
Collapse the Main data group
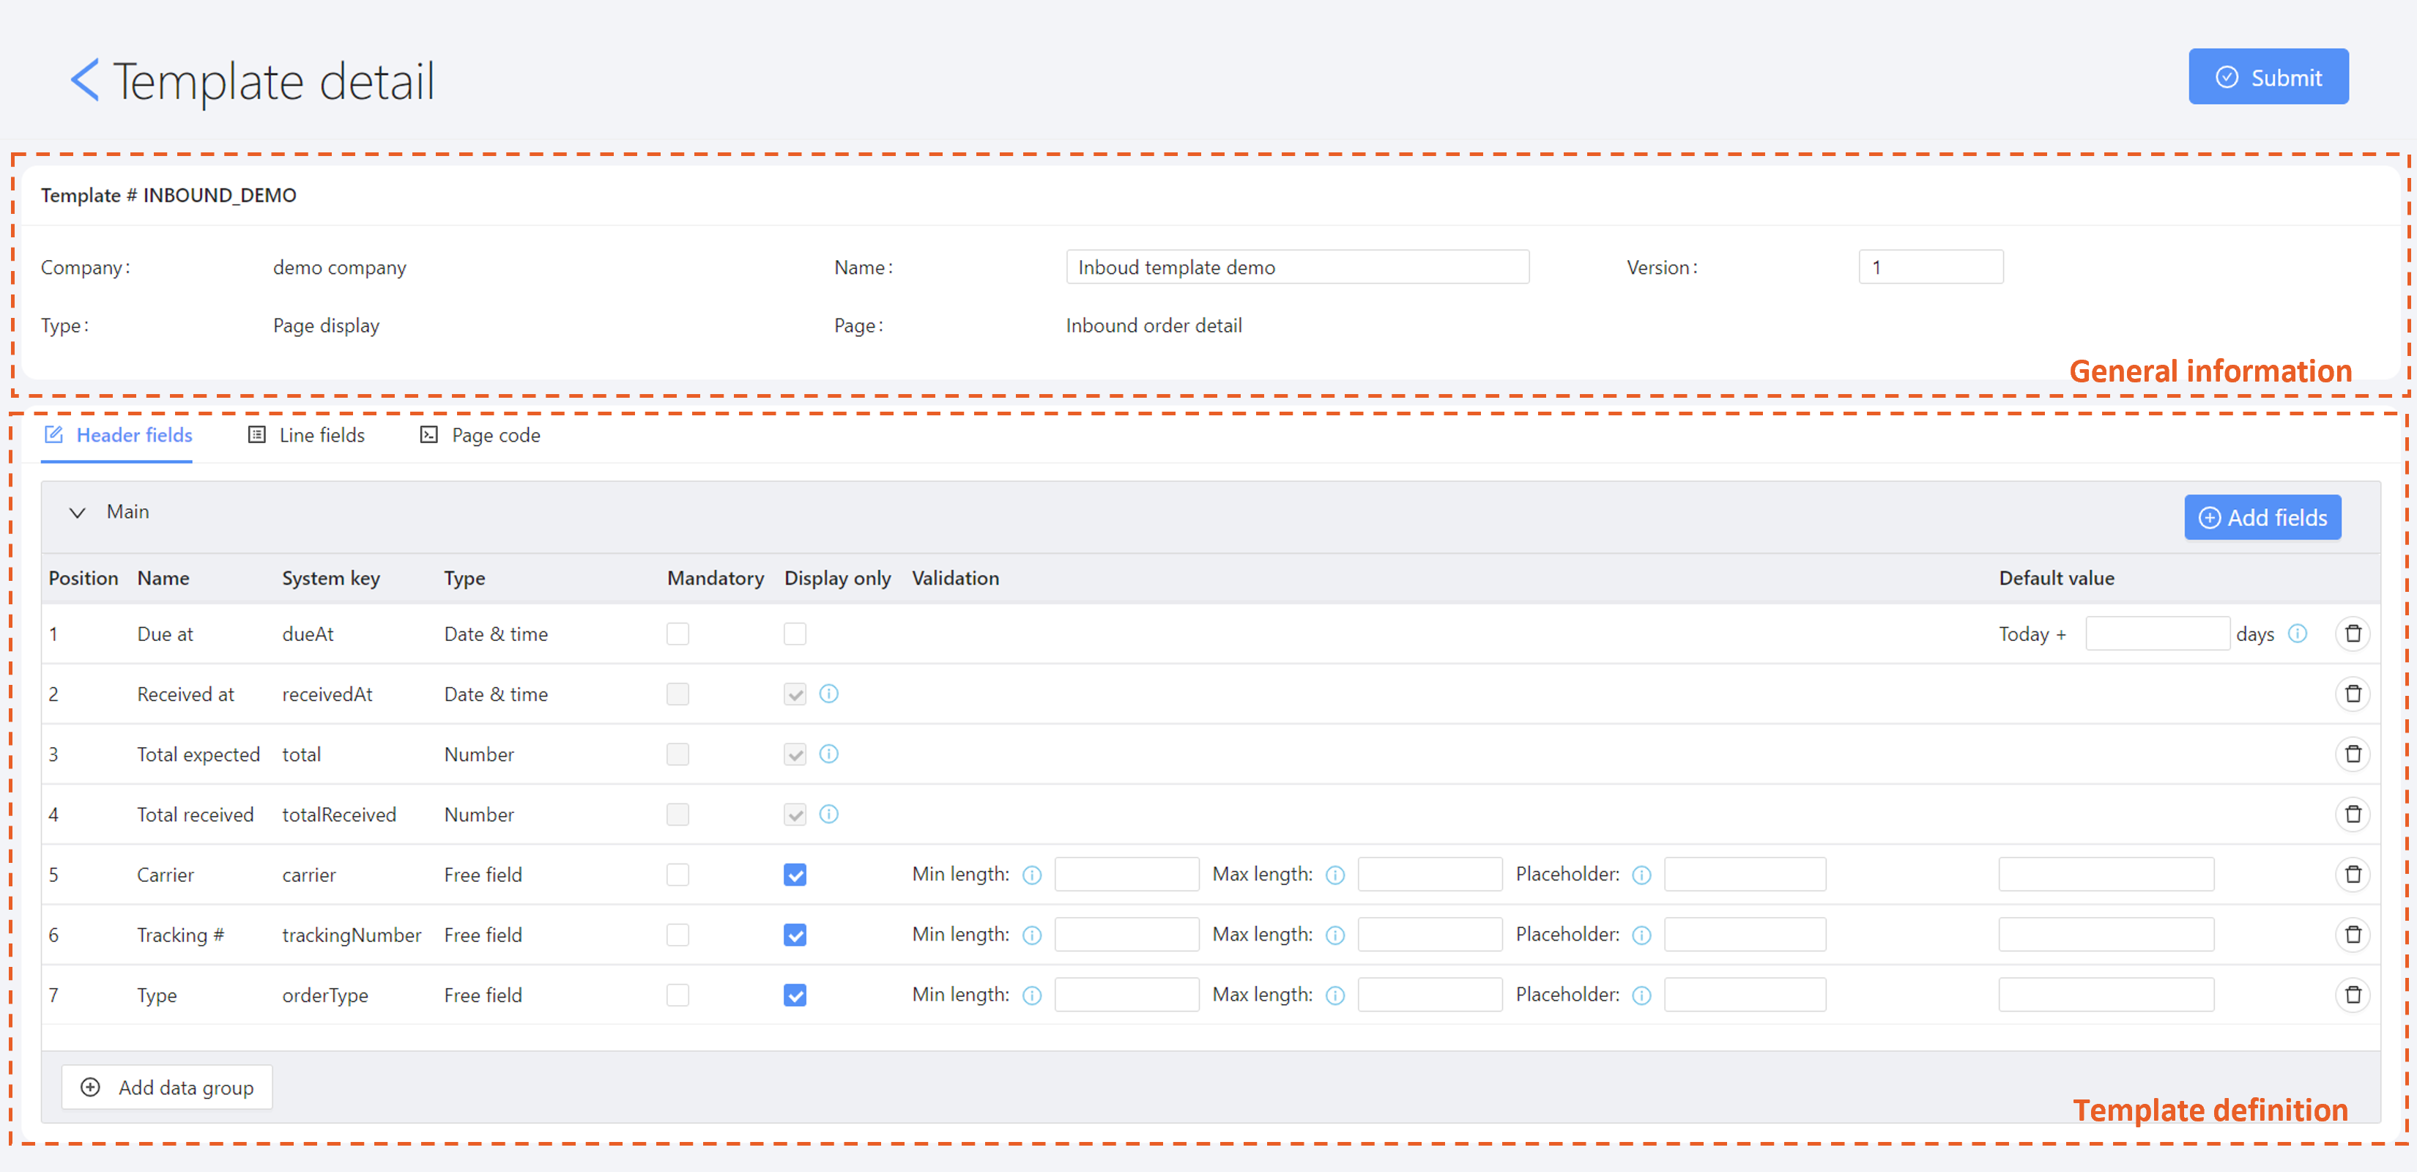78,512
